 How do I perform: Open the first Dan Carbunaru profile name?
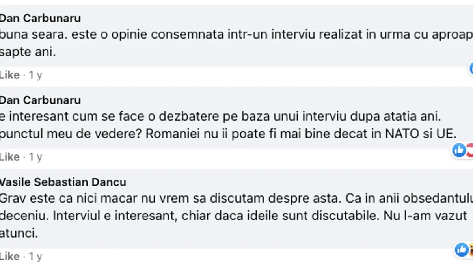click(x=40, y=18)
